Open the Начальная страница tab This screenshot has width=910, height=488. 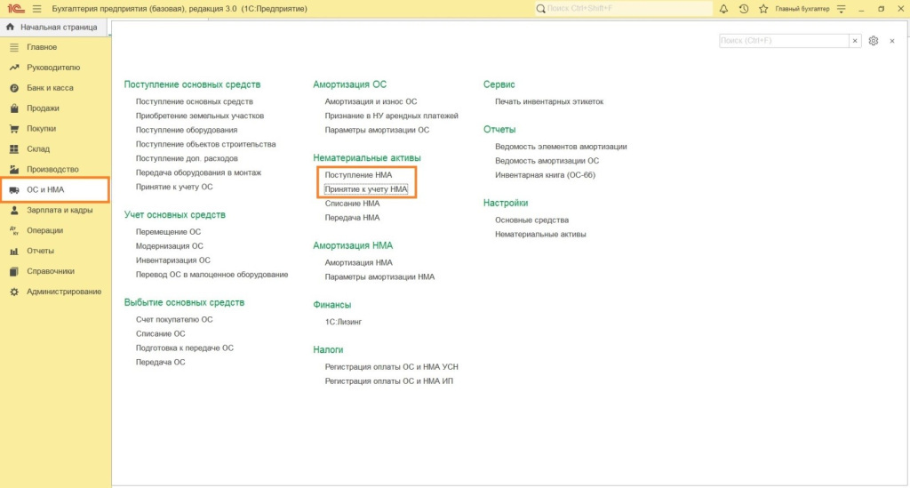(x=54, y=27)
